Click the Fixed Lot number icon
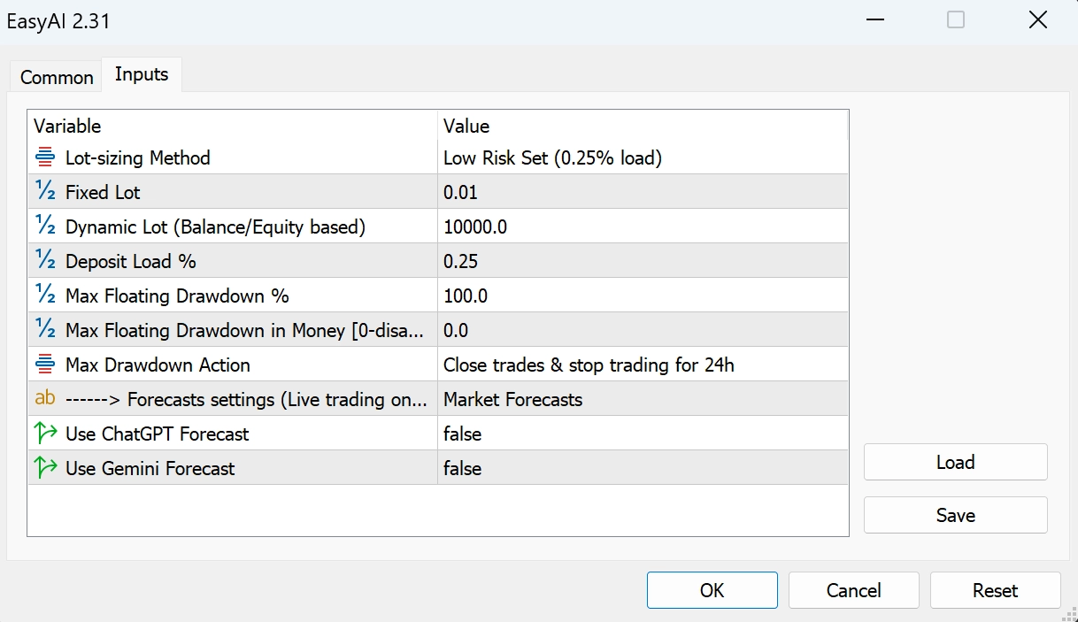 (45, 192)
